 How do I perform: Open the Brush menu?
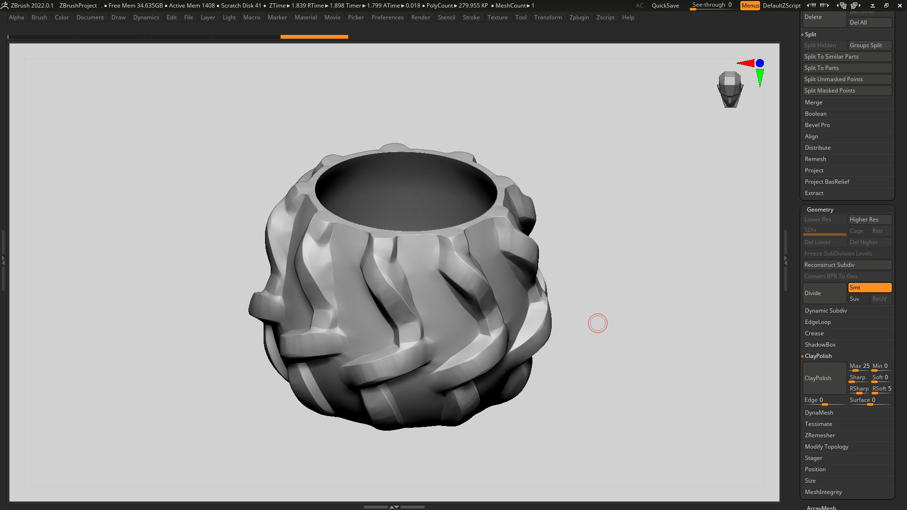(x=39, y=17)
